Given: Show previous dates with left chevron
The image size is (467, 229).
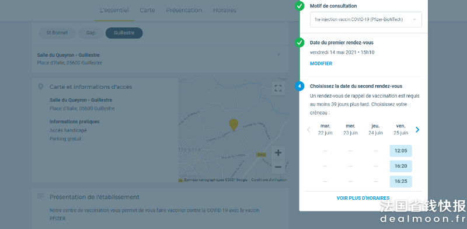Looking at the screenshot, I should (309, 130).
